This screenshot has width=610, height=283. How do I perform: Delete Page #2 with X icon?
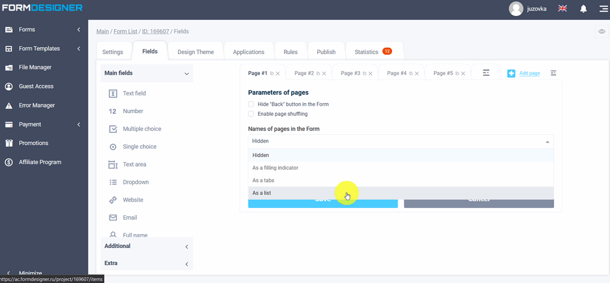(324, 73)
